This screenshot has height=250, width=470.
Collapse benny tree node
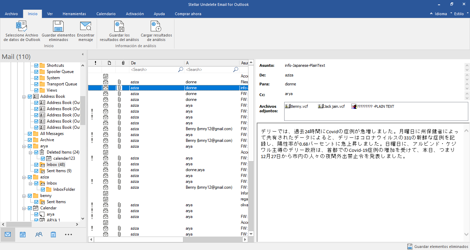[24, 196]
